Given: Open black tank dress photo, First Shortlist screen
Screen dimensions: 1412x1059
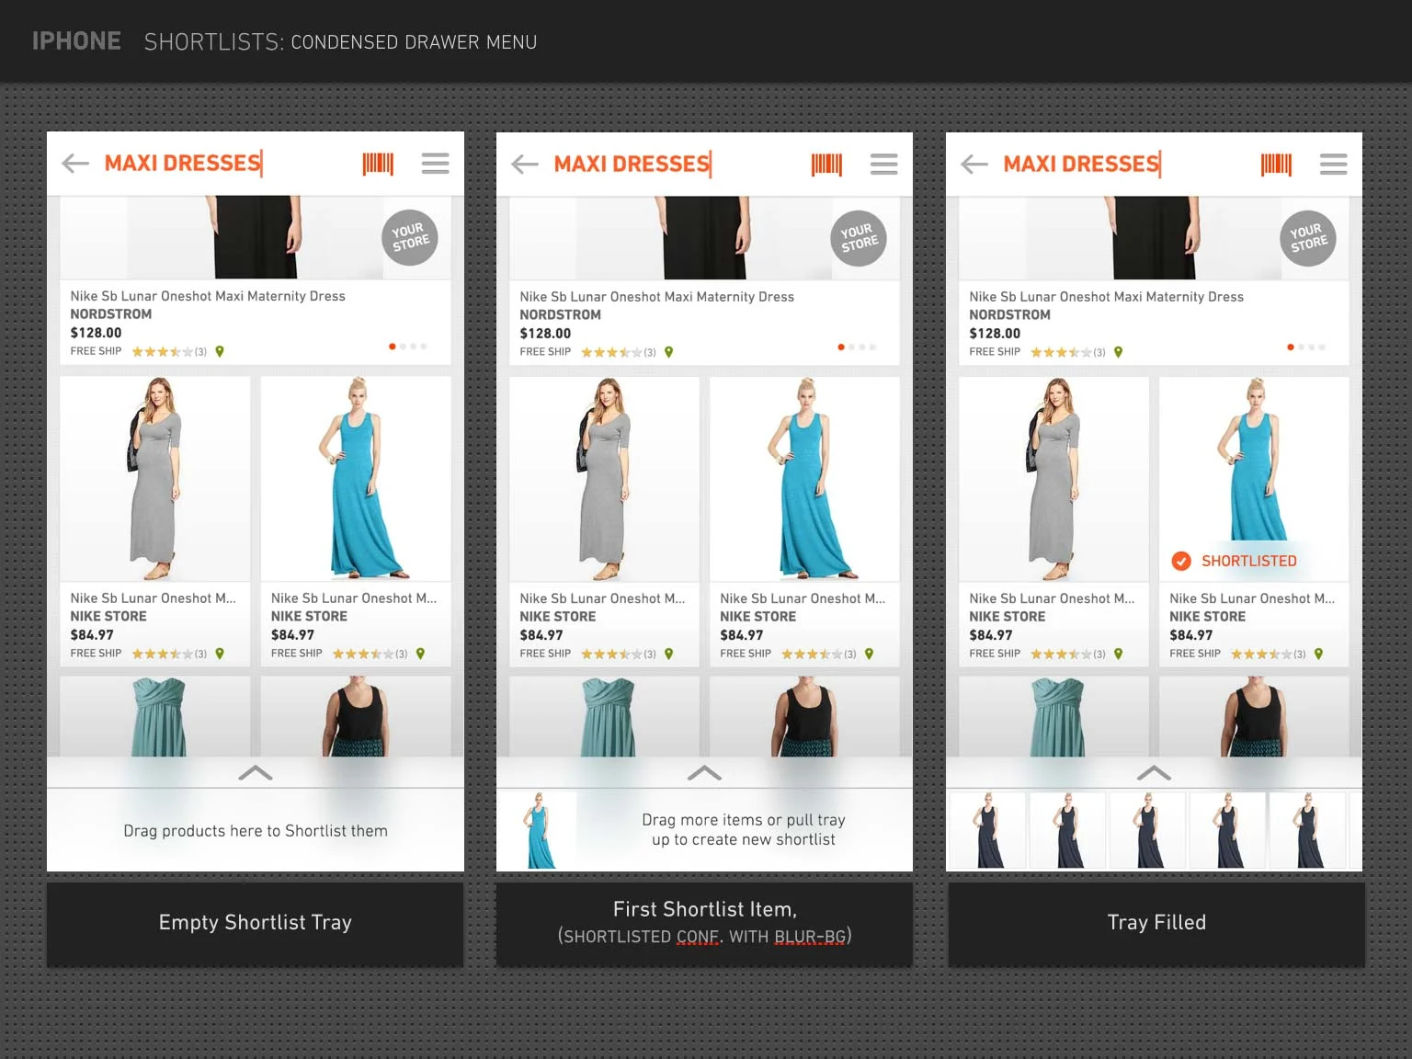Looking at the screenshot, I should [x=804, y=717].
